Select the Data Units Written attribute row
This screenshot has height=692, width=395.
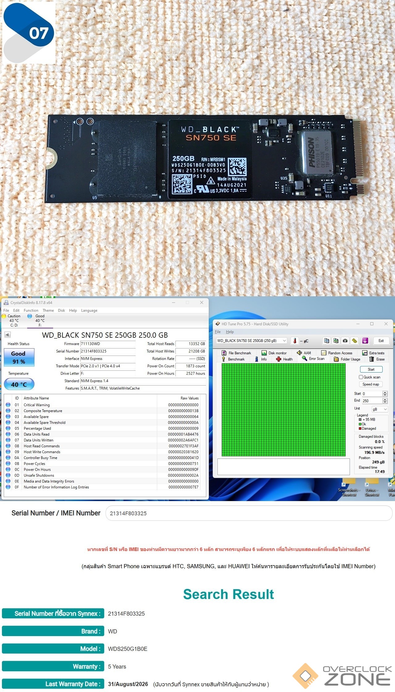pos(102,440)
